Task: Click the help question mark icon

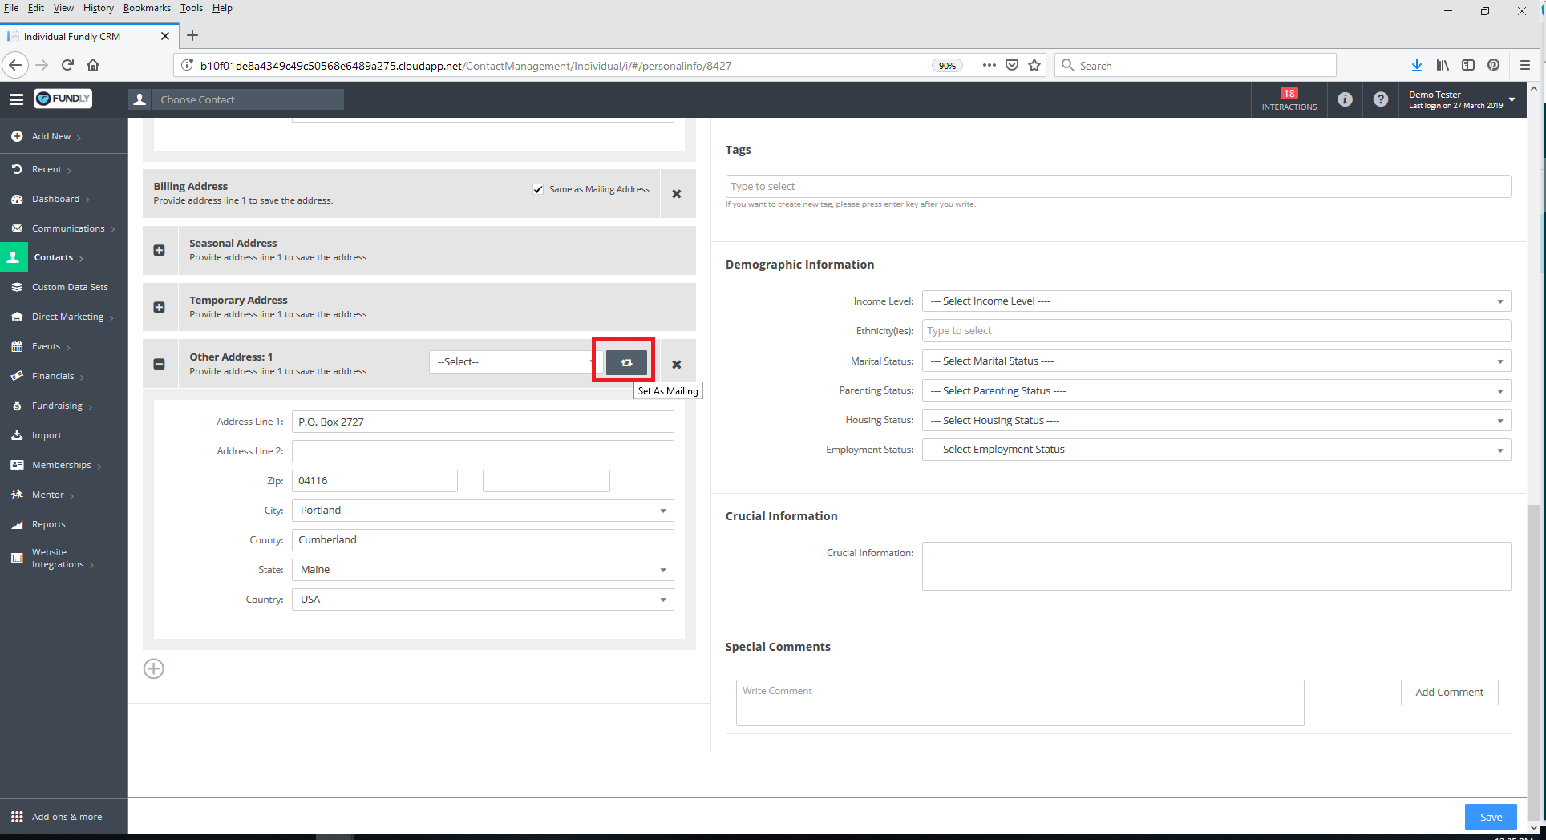Action: [x=1380, y=99]
